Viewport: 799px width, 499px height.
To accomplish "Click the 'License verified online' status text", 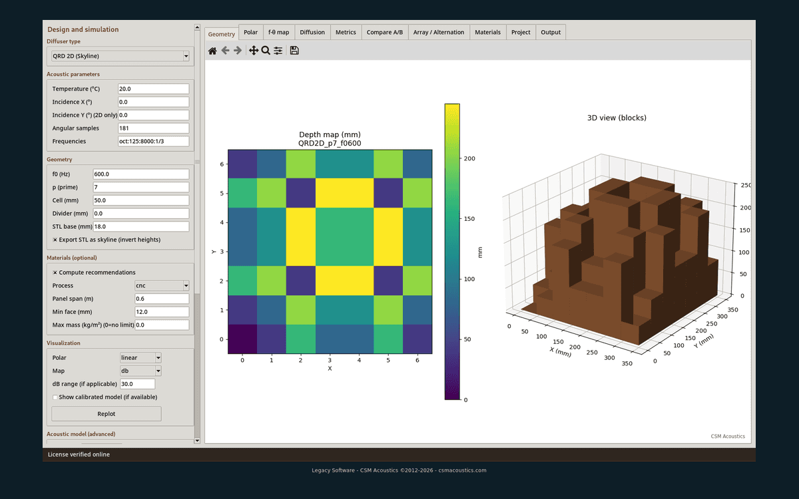I will coord(79,454).
